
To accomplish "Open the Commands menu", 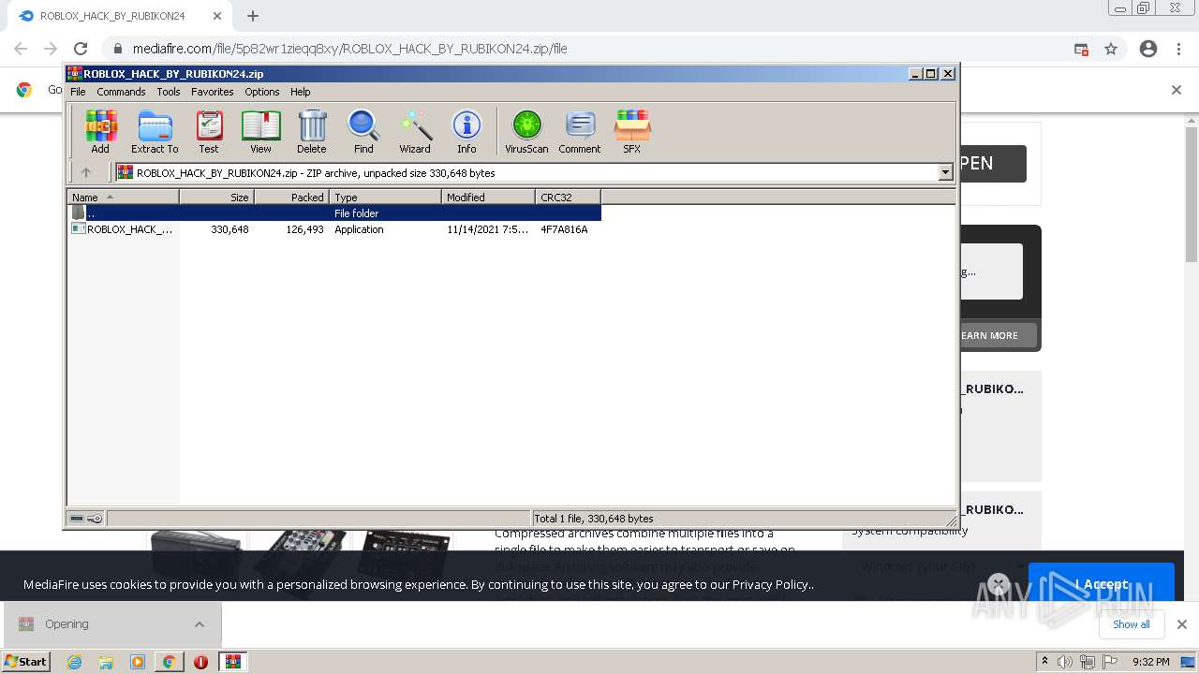I will [x=121, y=92].
